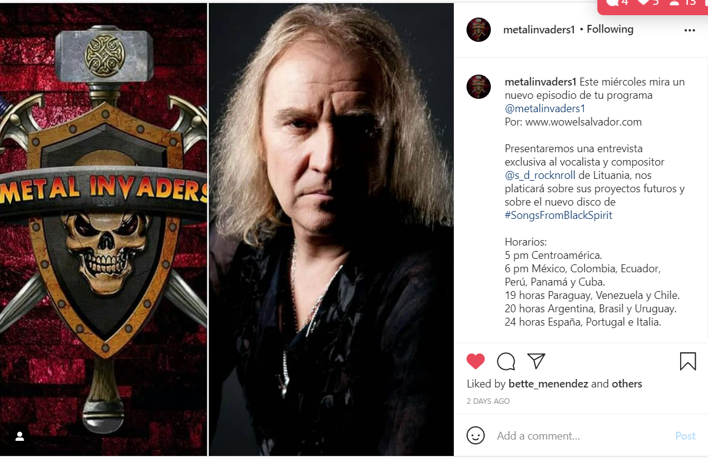
Task: Open the emoji picker smiley icon
Action: [476, 435]
